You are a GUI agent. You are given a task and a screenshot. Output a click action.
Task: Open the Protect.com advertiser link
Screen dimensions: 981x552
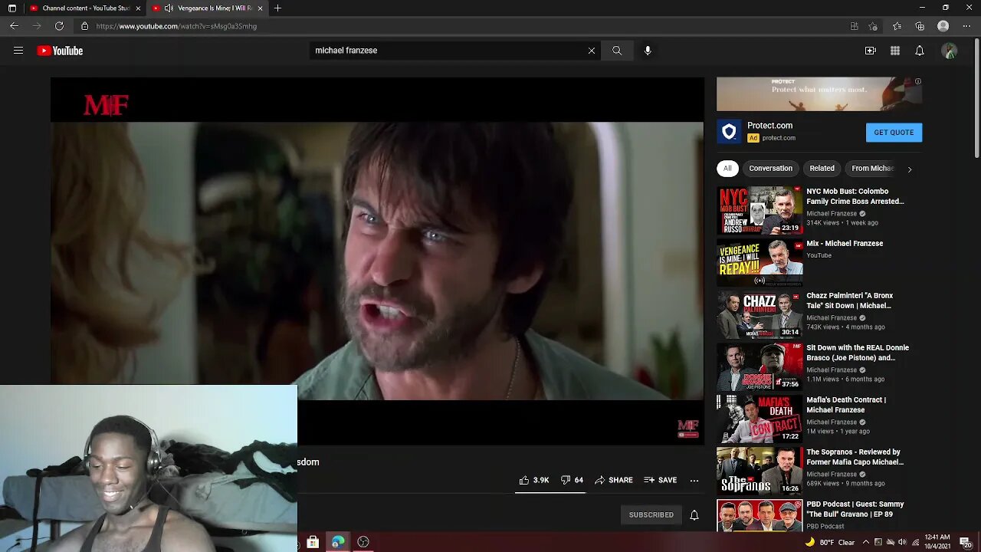(x=778, y=138)
